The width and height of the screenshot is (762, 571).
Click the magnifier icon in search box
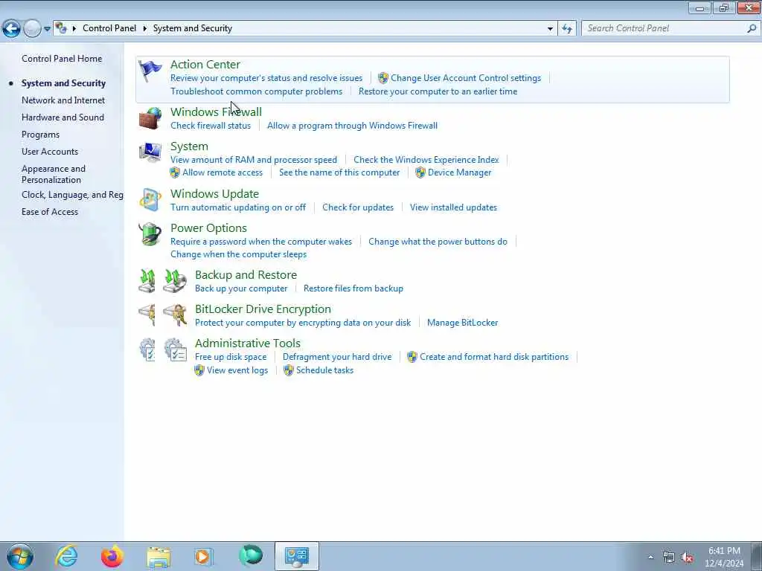coord(752,28)
